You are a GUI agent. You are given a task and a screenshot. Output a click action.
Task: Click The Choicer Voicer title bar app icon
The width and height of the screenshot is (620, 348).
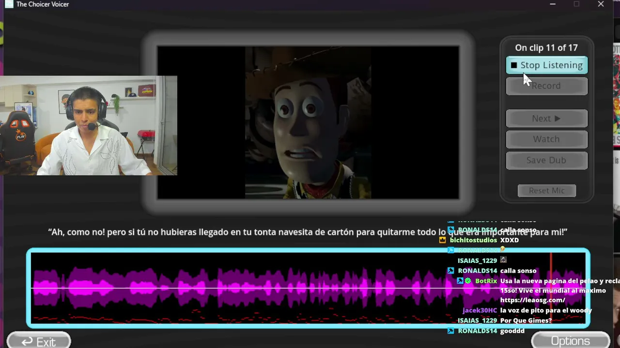(9, 4)
